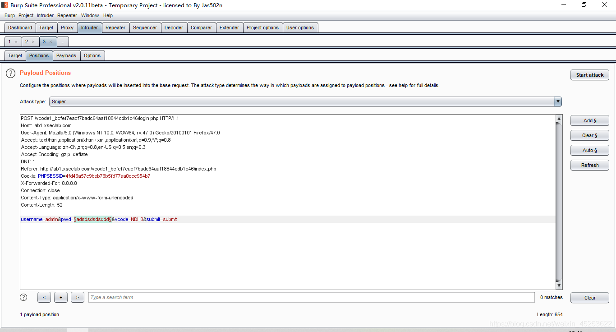Click the User-Agent header line

tap(120, 133)
